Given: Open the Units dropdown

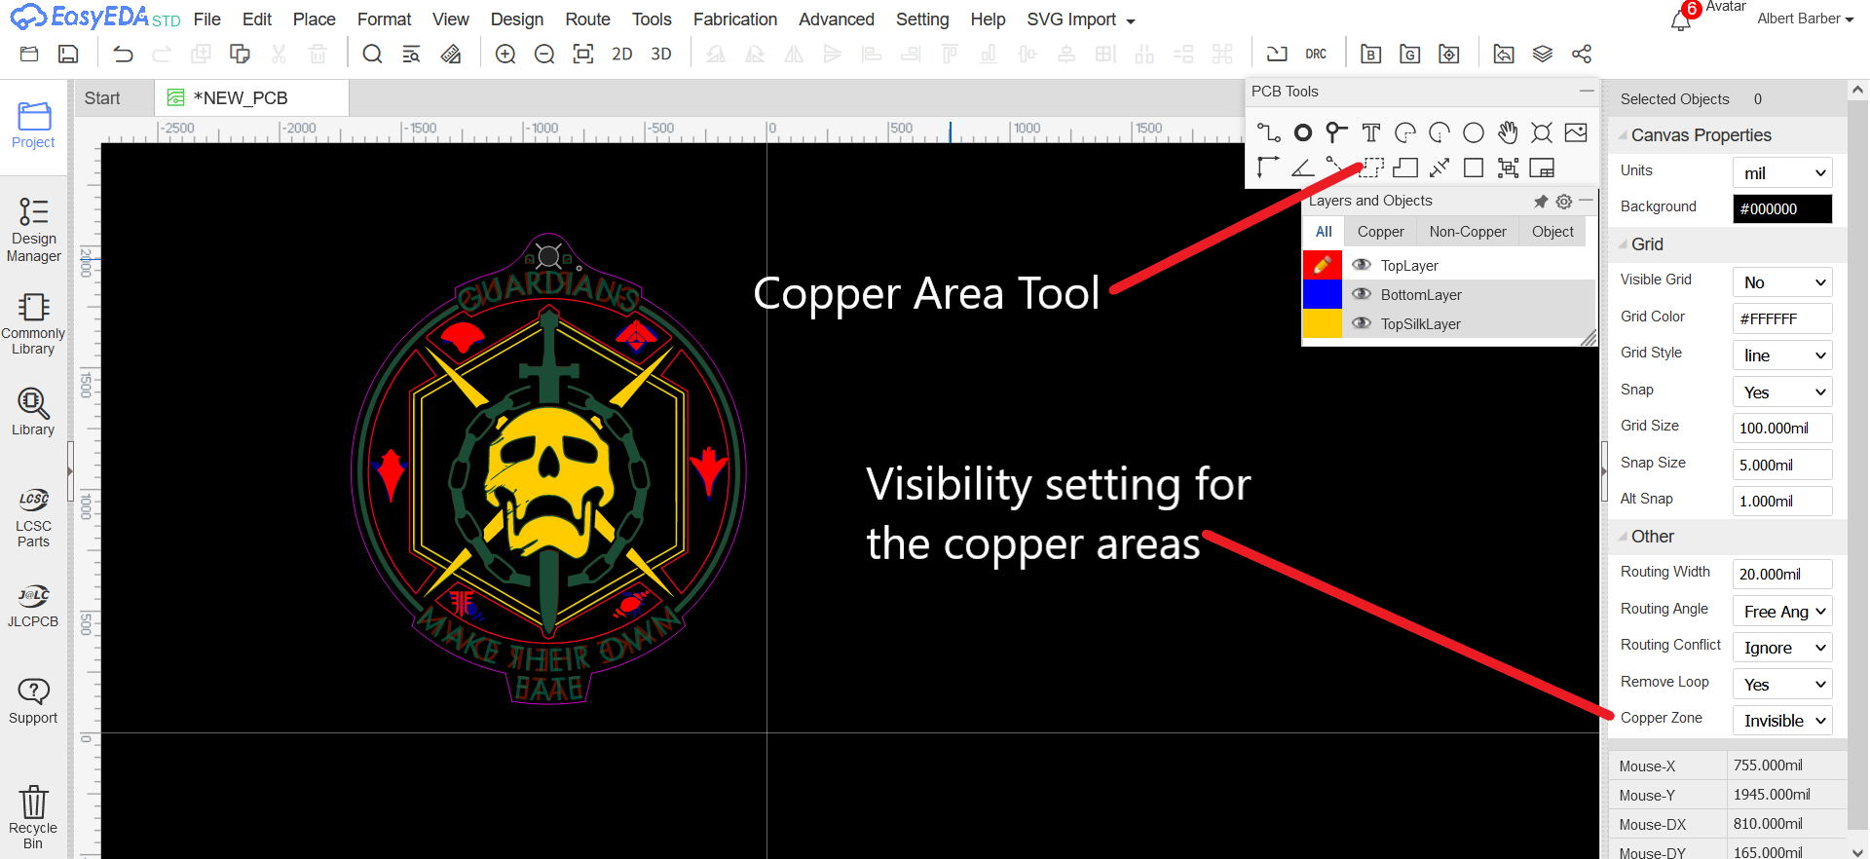Looking at the screenshot, I should coord(1782,172).
